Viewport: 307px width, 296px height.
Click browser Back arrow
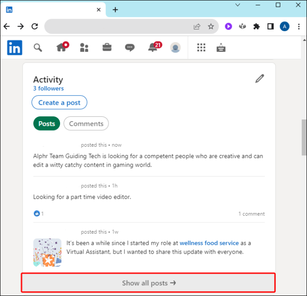click(x=7, y=26)
